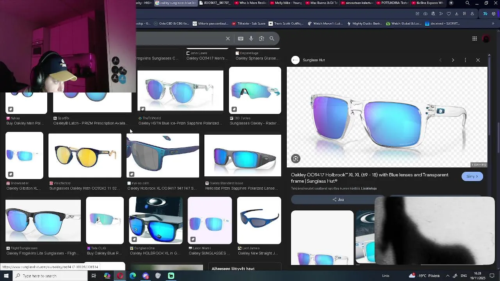
Task: Open browser tab search magnifier
Action: pos(468,3)
